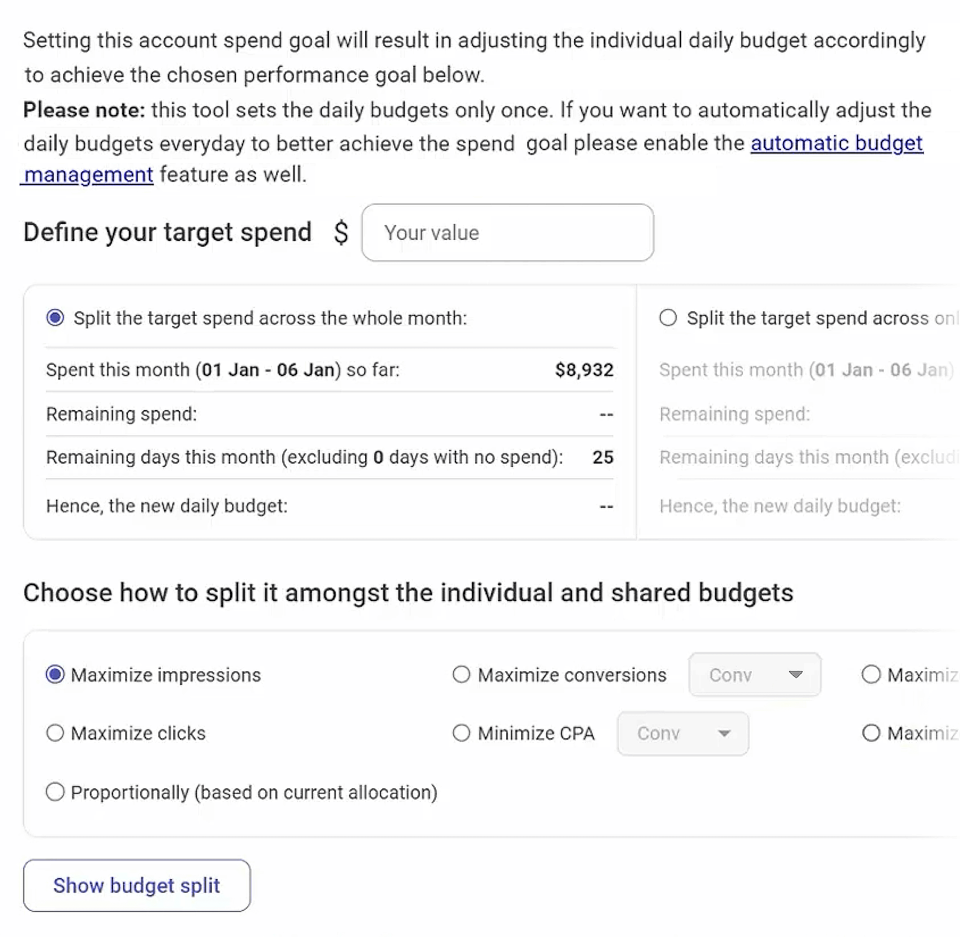Enable the right-side target spend split option

(x=669, y=318)
